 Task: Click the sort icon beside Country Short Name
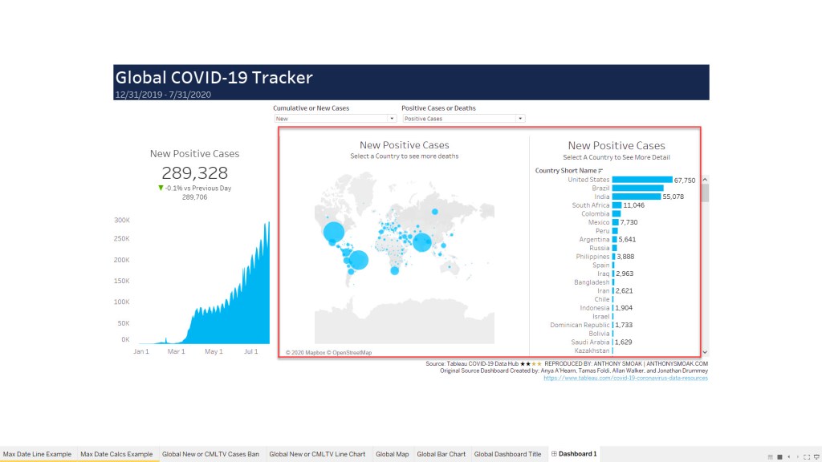(600, 171)
